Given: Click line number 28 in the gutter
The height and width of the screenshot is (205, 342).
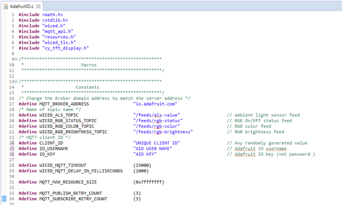Looking at the screenshot, I should pyautogui.click(x=12, y=165).
